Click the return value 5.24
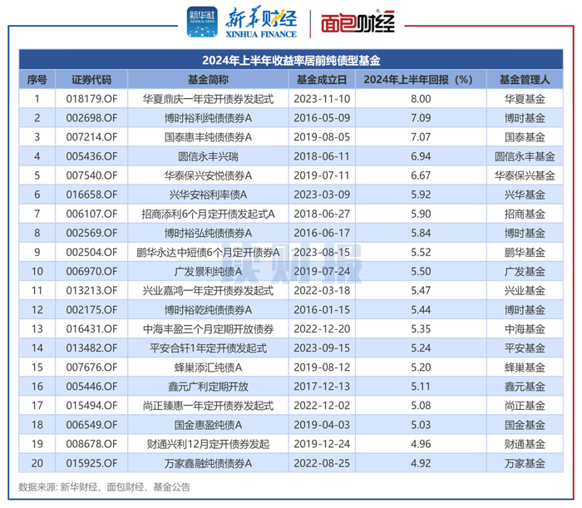 click(x=421, y=348)
